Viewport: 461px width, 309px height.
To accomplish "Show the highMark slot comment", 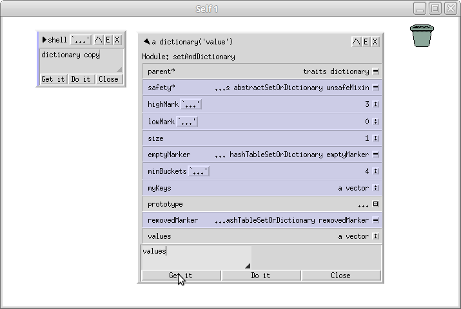I will tap(191, 104).
